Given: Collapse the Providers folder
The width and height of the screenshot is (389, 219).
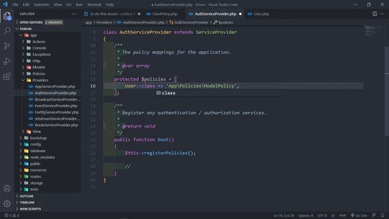Looking at the screenshot, I should pos(40,80).
